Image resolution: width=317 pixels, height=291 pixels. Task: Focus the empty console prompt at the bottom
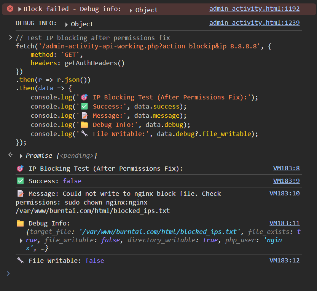[158, 273]
